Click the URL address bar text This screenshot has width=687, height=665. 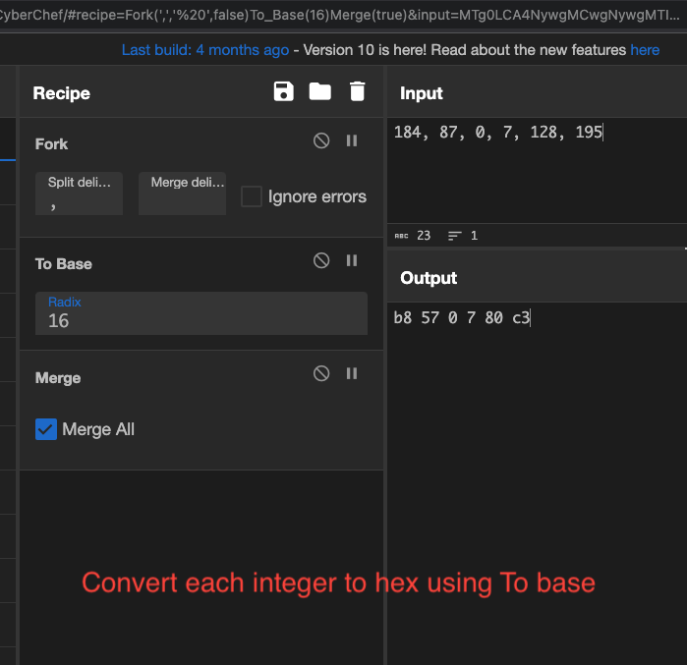point(339,15)
